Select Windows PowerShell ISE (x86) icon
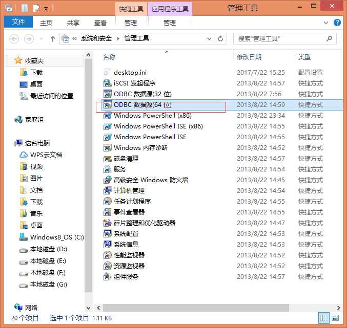The width and height of the screenshot is (347, 328). pos(107,126)
